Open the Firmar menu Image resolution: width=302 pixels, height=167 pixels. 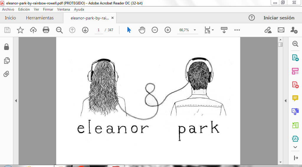coord(48,9)
